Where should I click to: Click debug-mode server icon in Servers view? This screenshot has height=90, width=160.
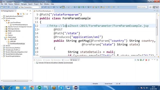pyautogui.click(x=138, y=60)
